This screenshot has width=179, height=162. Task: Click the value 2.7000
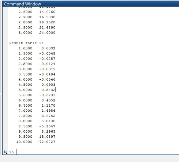click(25, 17)
